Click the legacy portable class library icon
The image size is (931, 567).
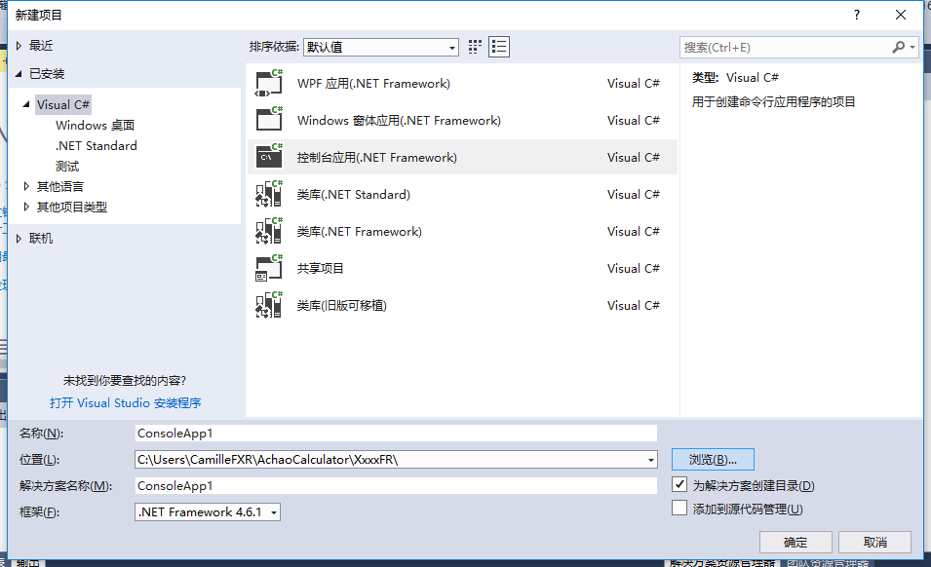(268, 305)
